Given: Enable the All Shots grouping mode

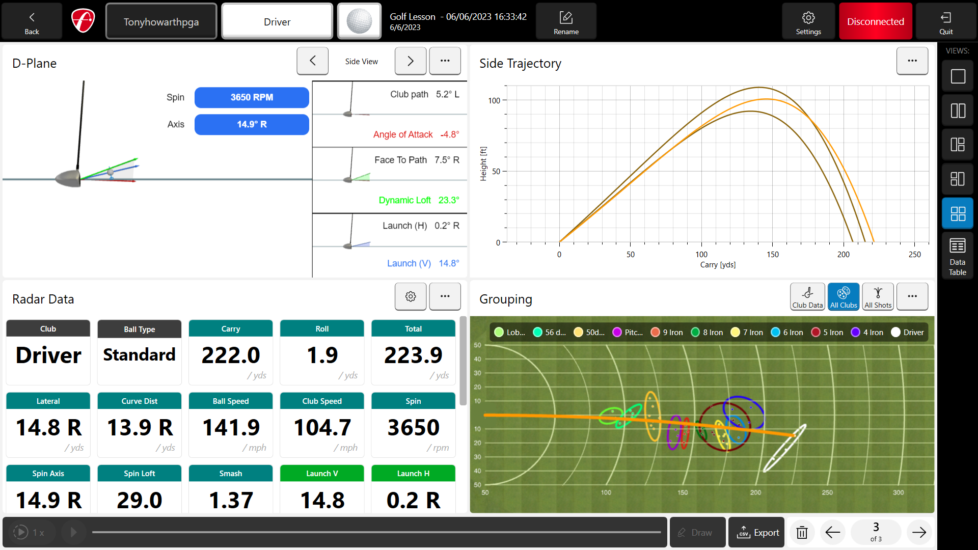Looking at the screenshot, I should (x=878, y=296).
